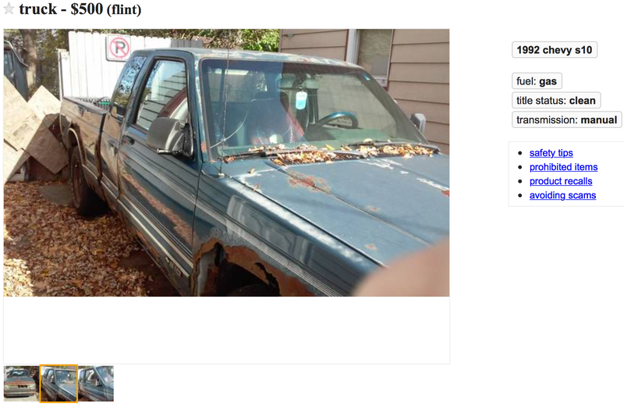Screen dimensions: 624x406
Task: Click the truck's side mirror in the photo
Action: pos(168,137)
